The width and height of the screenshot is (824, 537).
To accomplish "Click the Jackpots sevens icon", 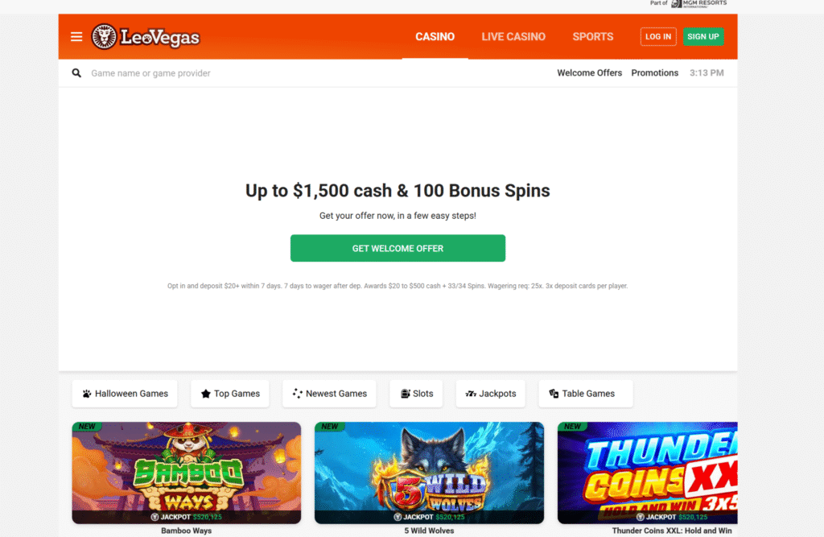I will 471,394.
